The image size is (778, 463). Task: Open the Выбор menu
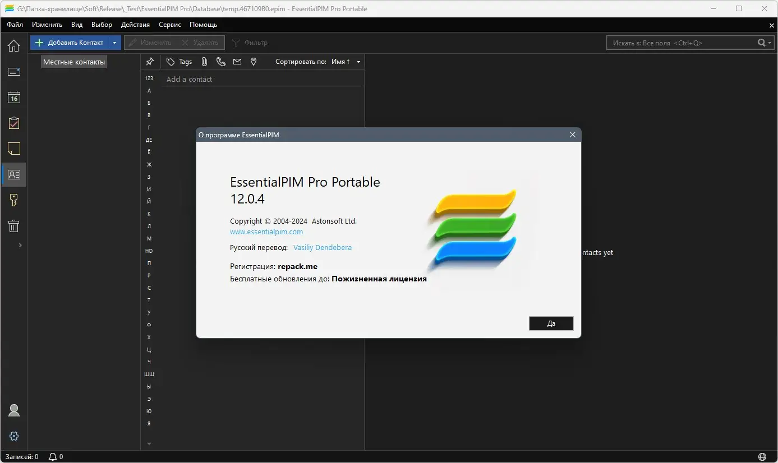[x=102, y=25]
